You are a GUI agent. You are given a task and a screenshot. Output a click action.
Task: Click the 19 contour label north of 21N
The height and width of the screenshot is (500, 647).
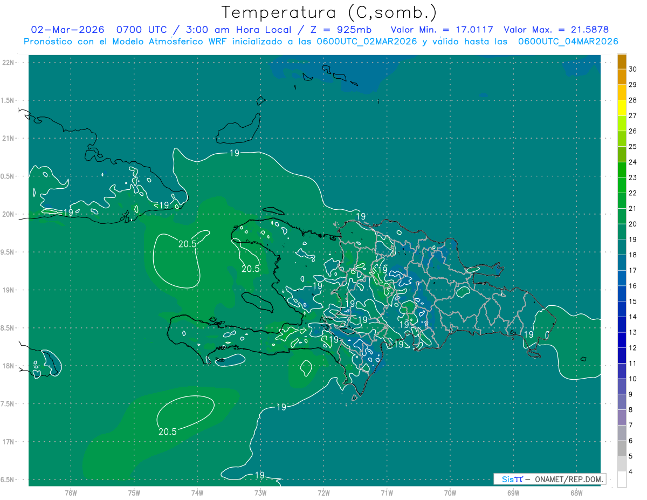[234, 153]
